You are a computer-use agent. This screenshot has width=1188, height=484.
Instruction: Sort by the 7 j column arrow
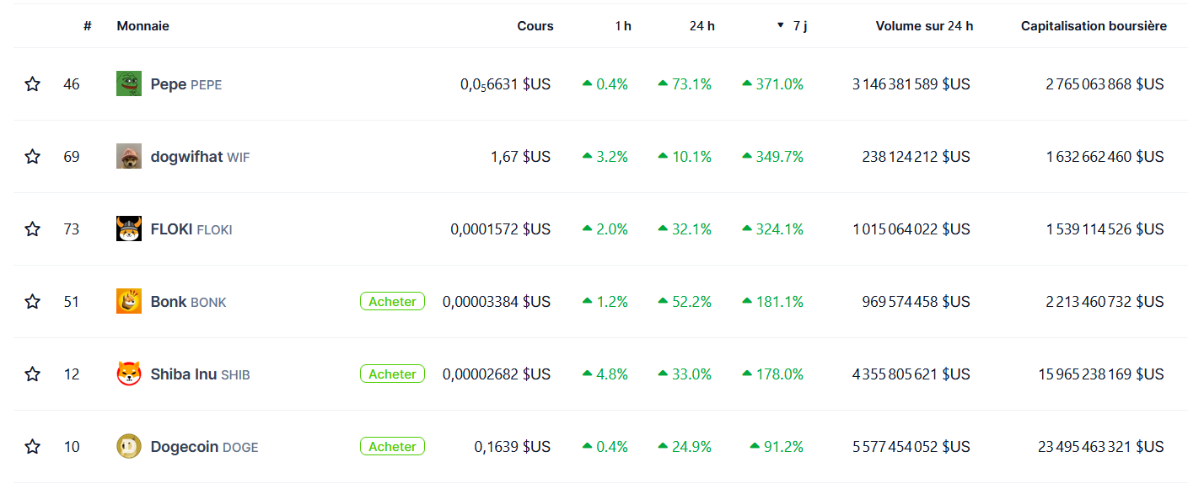[781, 26]
